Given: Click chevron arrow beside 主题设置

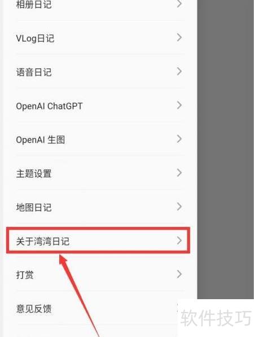Looking at the screenshot, I should [179, 173].
